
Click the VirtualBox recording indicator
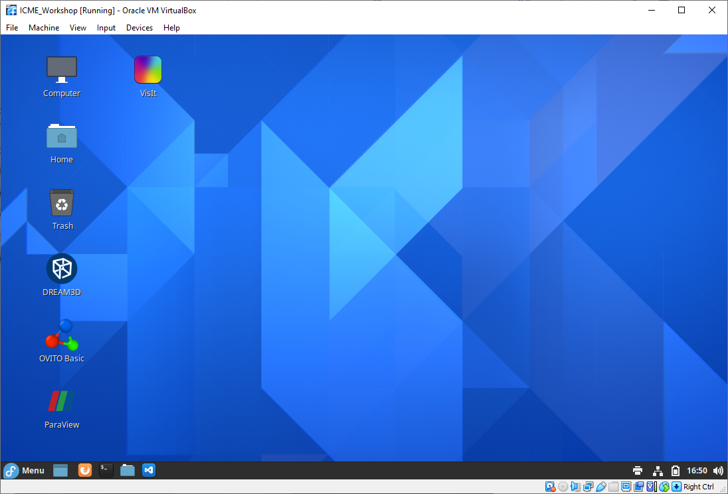click(639, 487)
